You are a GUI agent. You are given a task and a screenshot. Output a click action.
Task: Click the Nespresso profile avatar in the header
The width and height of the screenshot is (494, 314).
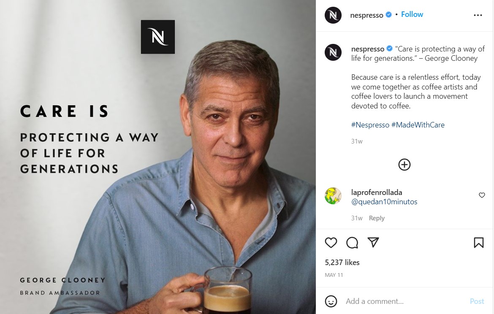333,15
